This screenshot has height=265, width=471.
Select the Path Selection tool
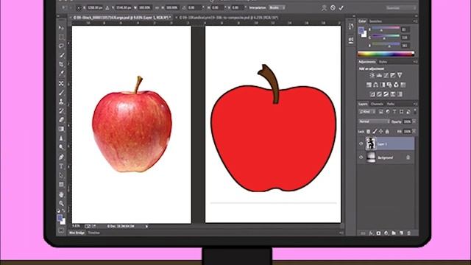[x=61, y=175]
